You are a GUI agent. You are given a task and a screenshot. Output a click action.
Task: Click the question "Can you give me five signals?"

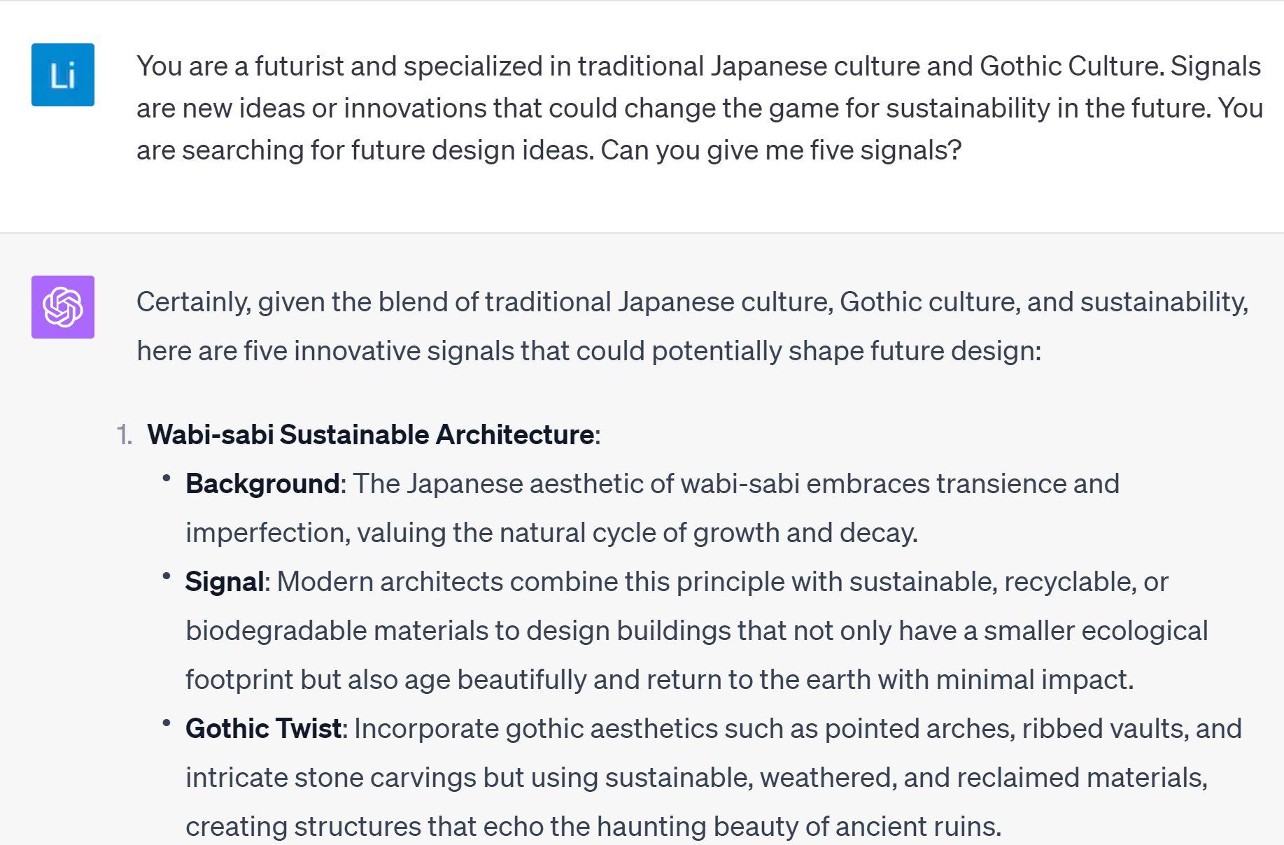pyautogui.click(x=781, y=150)
